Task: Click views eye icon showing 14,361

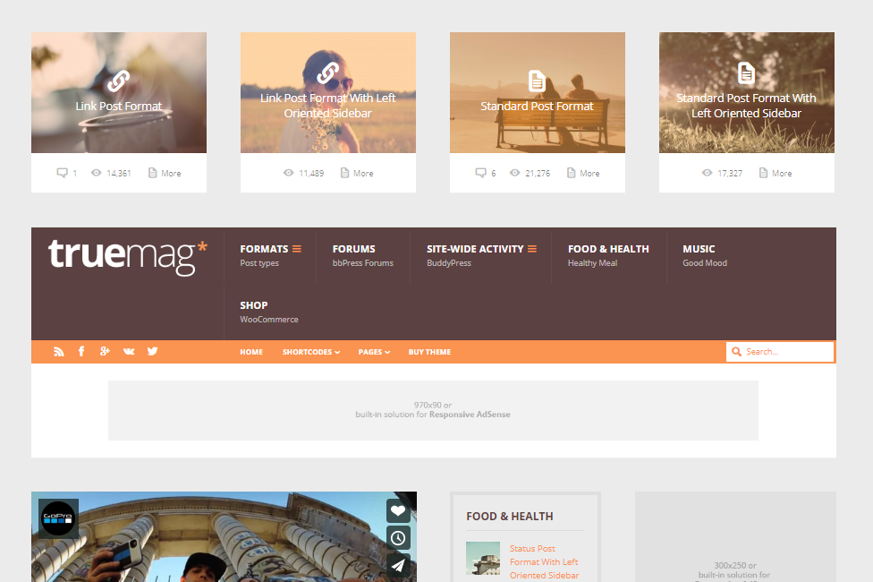Action: pos(97,173)
